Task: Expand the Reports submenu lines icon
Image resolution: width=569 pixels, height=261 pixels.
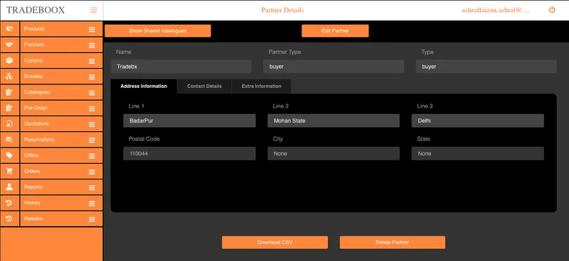Action: point(92,187)
